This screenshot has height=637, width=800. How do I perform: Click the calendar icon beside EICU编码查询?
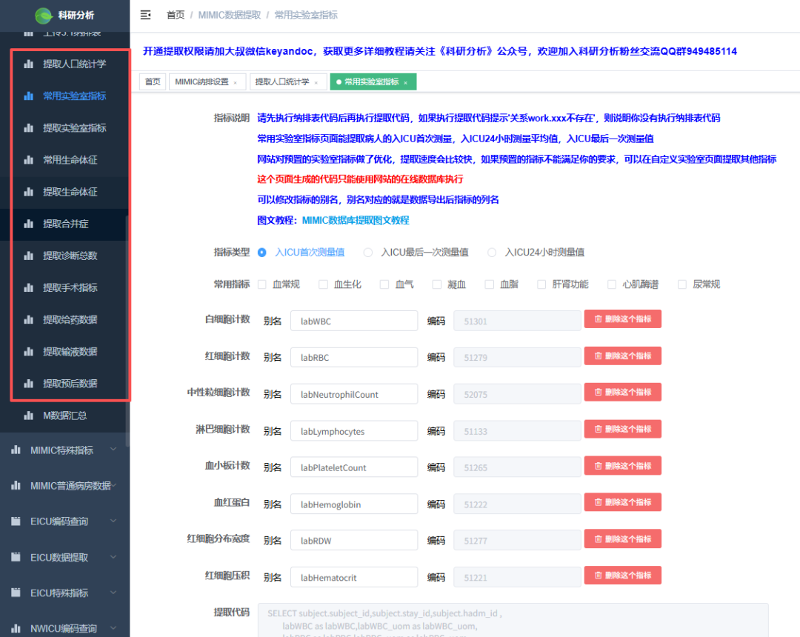(16, 521)
